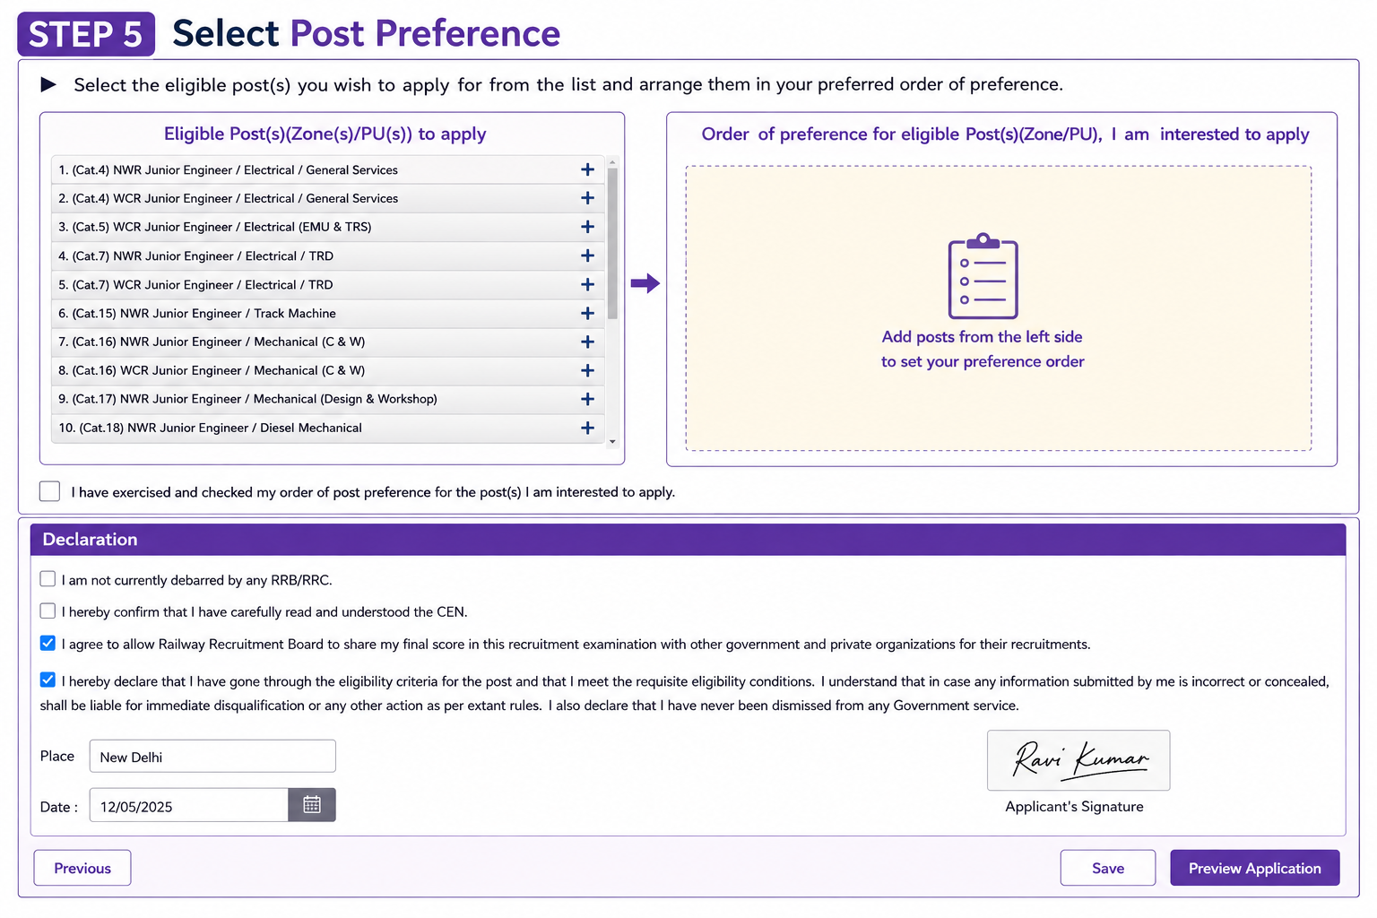
Task: Uncheck the share final score agreement
Action: (48, 643)
